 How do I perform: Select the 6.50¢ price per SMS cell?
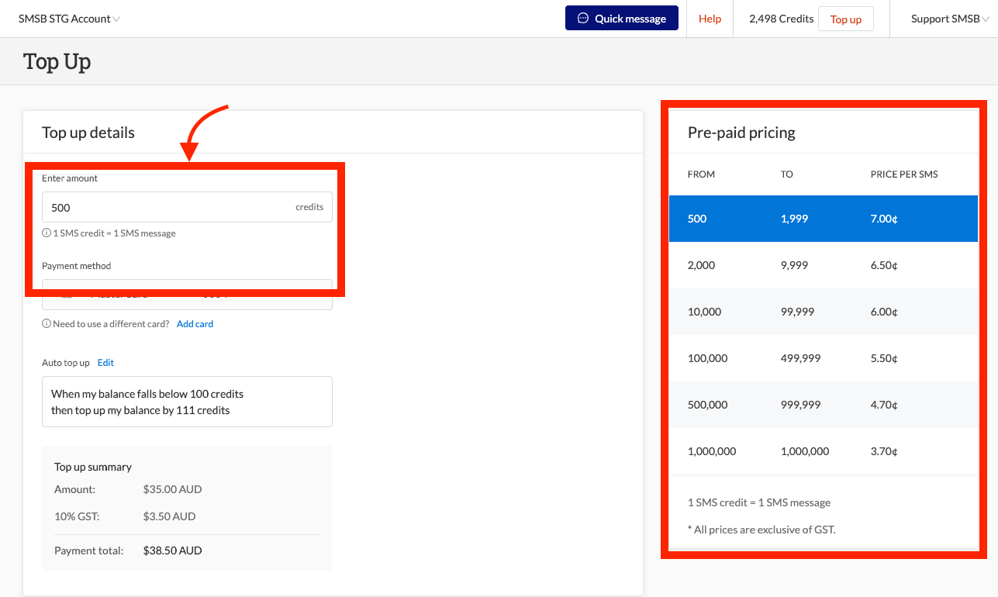883,264
